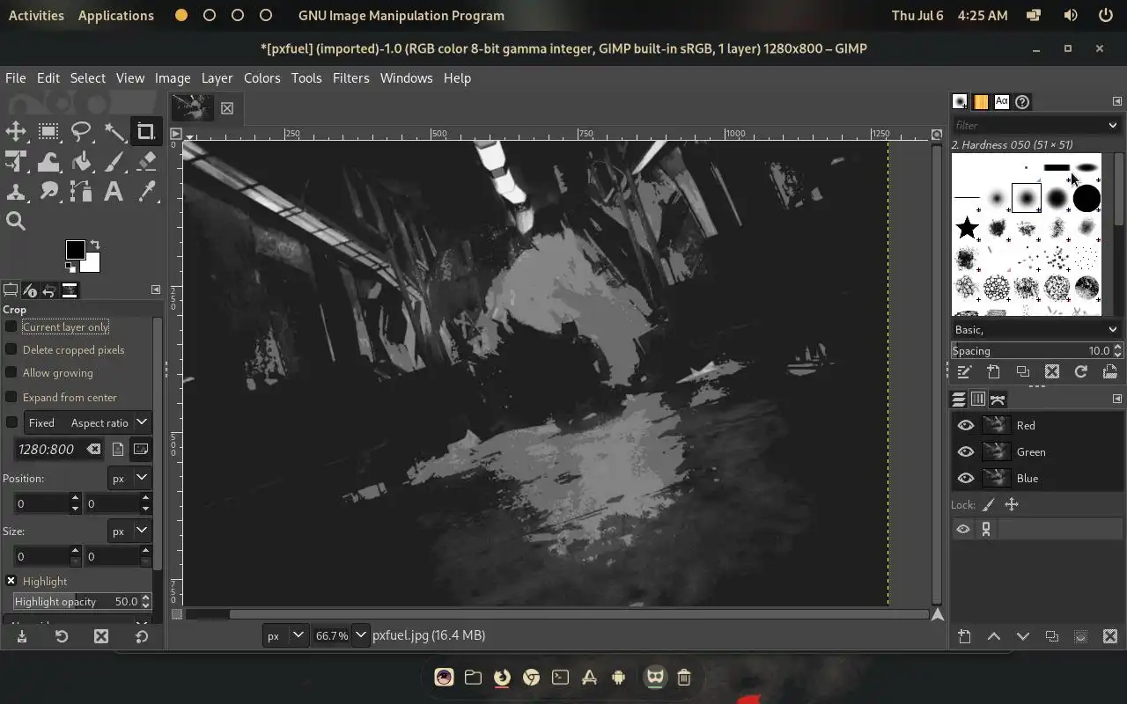Select the Eraser tool
1127x704 pixels.
(147, 162)
